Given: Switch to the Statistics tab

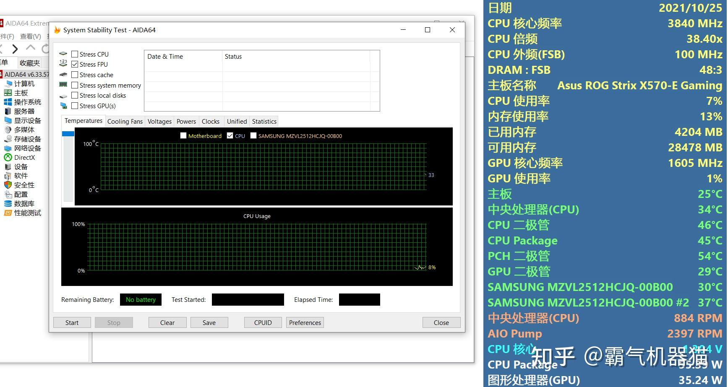Looking at the screenshot, I should click(264, 122).
